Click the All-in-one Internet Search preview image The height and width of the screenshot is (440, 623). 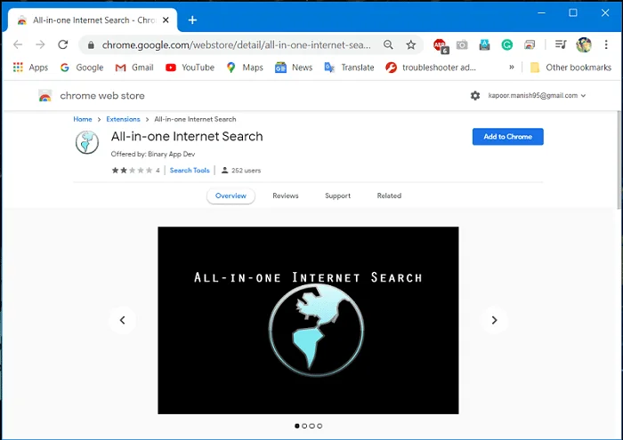pos(308,320)
